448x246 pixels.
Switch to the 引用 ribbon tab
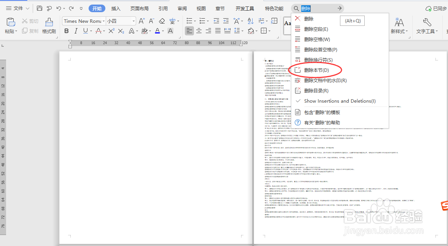pyautogui.click(x=163, y=9)
